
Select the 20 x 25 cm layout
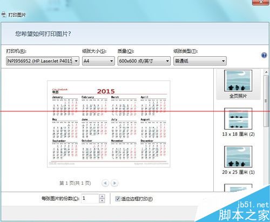coord(238,160)
